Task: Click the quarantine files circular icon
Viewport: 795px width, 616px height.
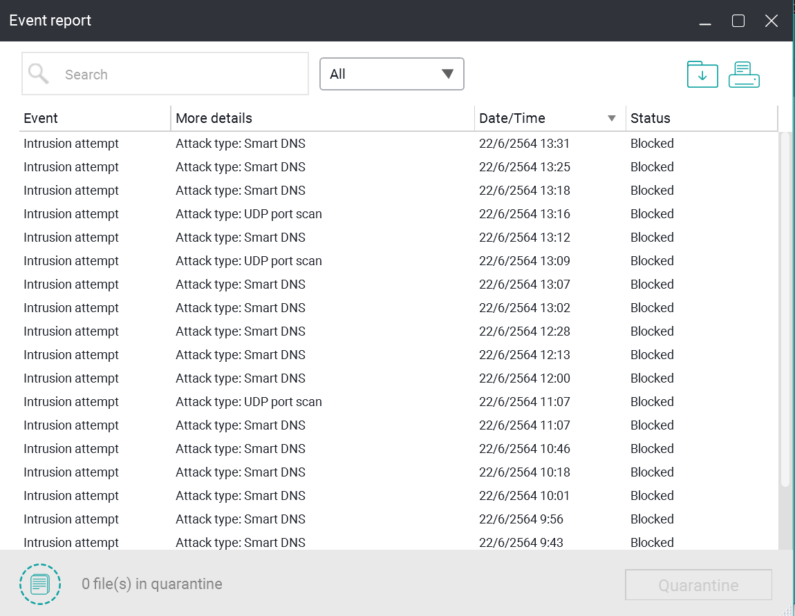Action: (40, 584)
